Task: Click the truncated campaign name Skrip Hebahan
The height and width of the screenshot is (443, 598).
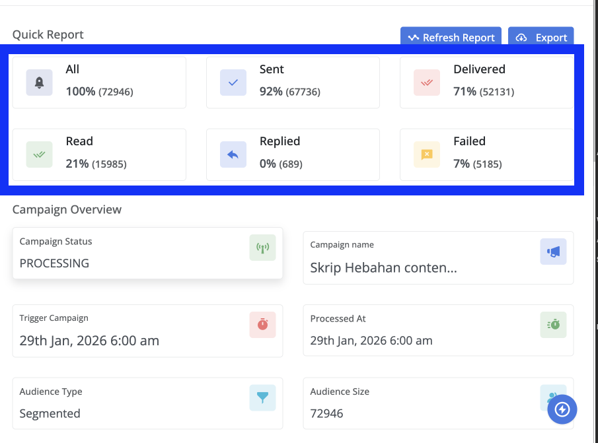Action: tap(384, 267)
